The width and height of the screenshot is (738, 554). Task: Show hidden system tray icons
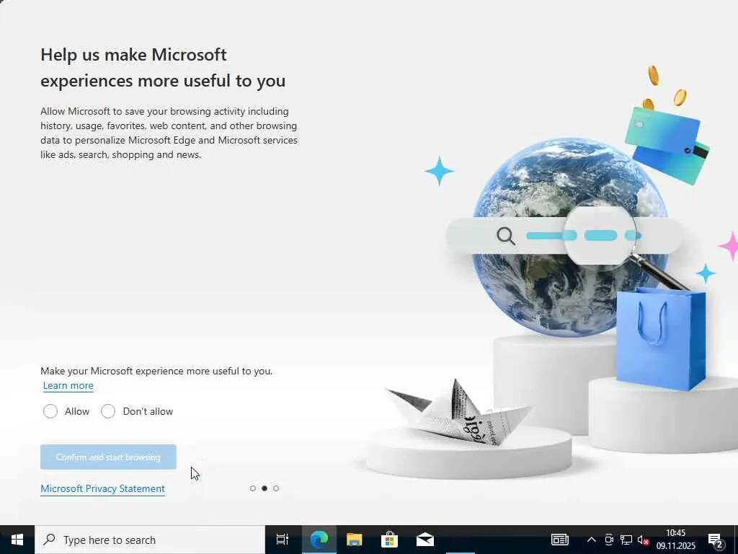point(592,540)
